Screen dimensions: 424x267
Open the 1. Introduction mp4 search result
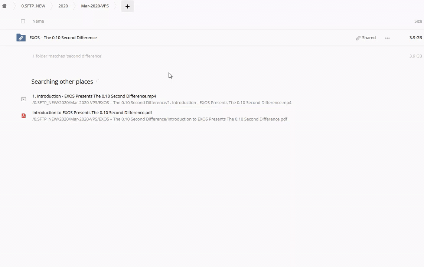pos(94,96)
